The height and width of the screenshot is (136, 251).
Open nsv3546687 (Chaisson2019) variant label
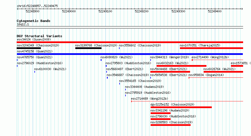click(x=128, y=75)
